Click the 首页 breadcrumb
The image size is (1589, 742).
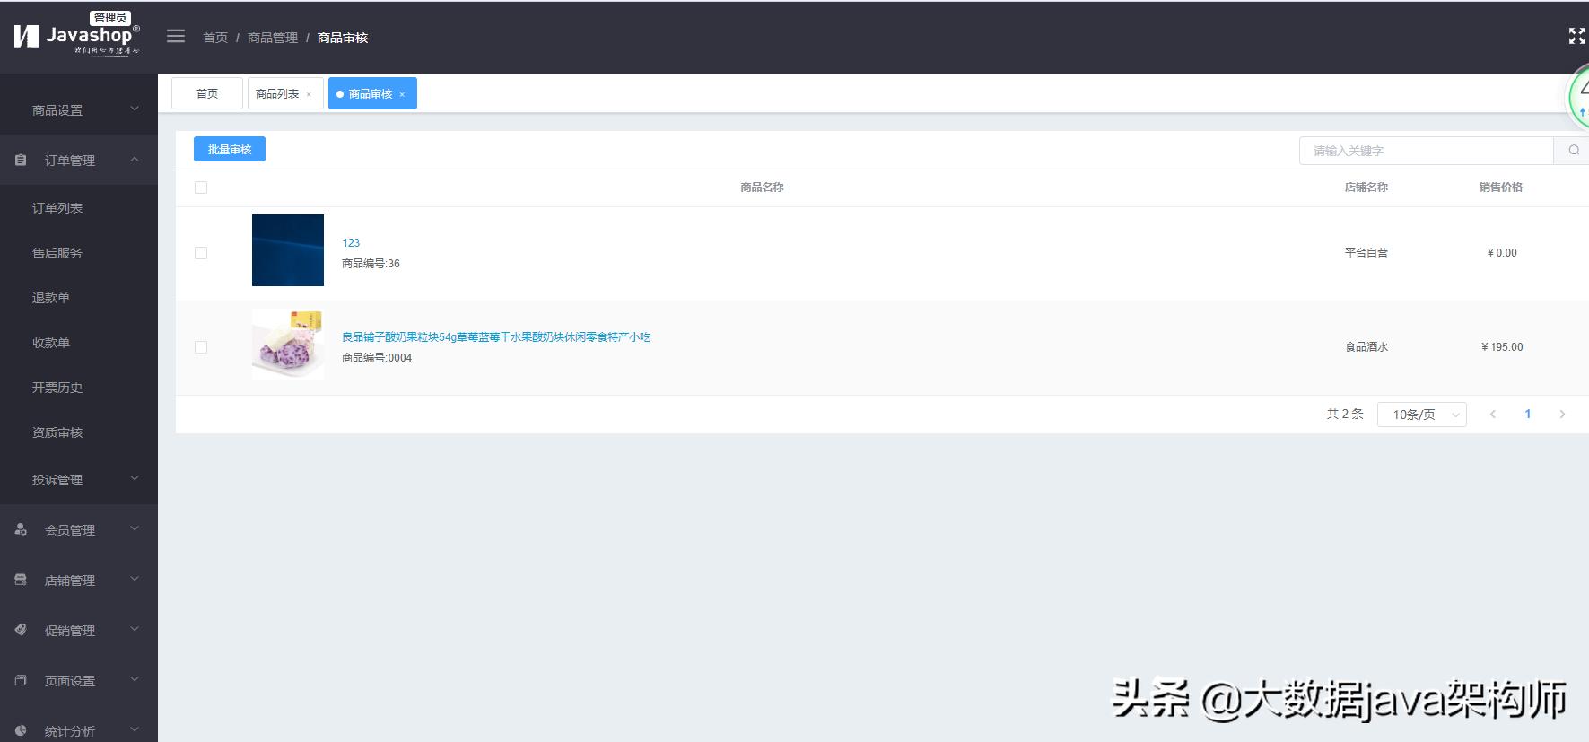coord(215,37)
